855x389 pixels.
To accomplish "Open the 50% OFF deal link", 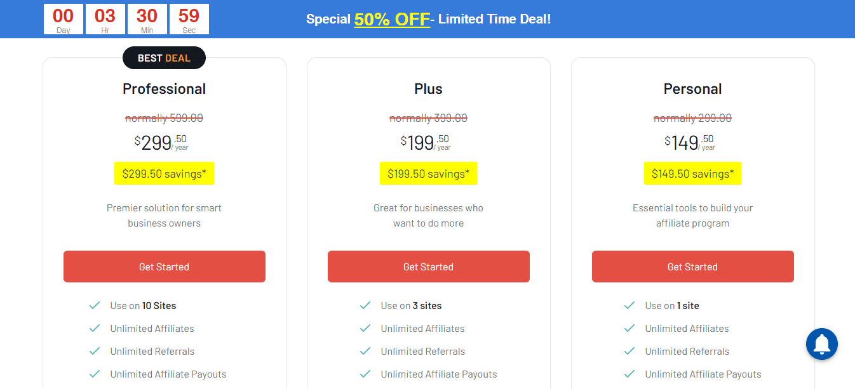I will (392, 18).
